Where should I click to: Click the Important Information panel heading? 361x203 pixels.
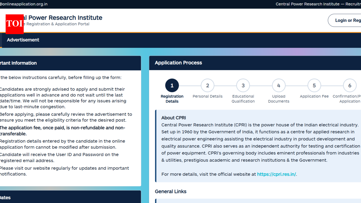click(x=18, y=63)
